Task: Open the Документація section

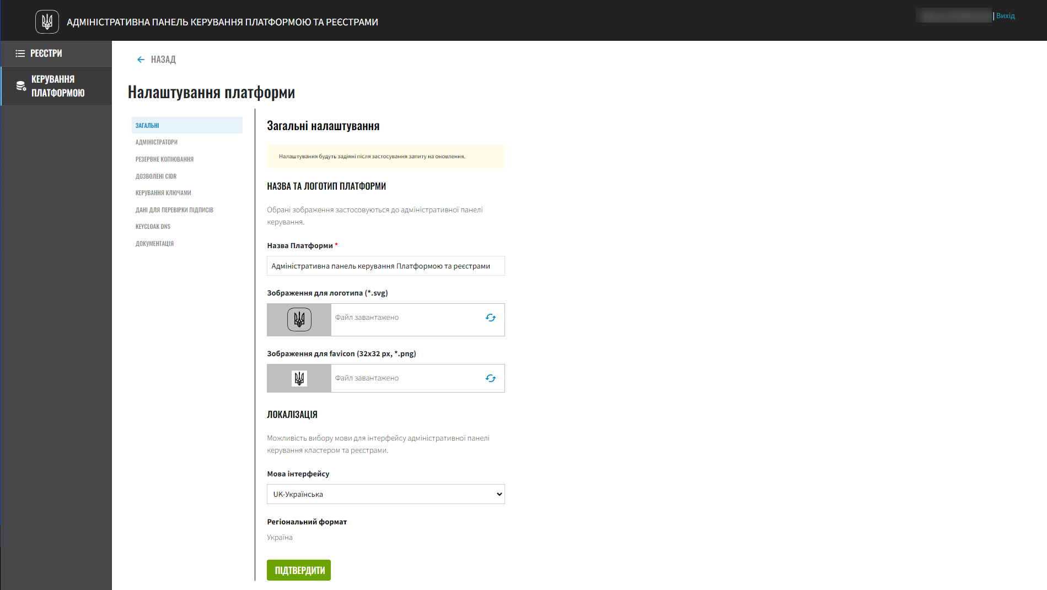Action: tap(154, 244)
